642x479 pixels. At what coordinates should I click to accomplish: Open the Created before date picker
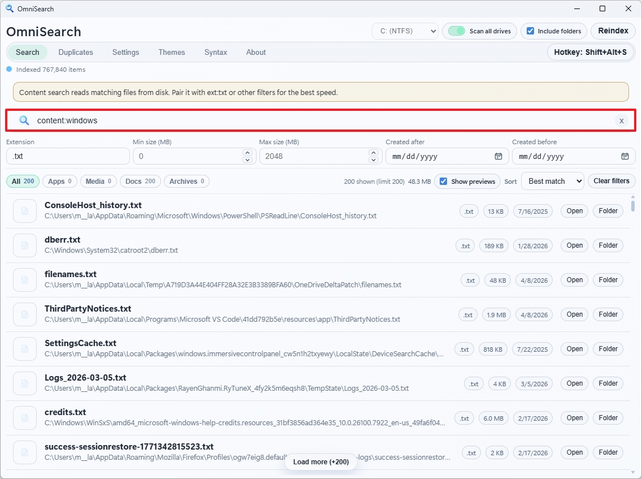point(624,156)
